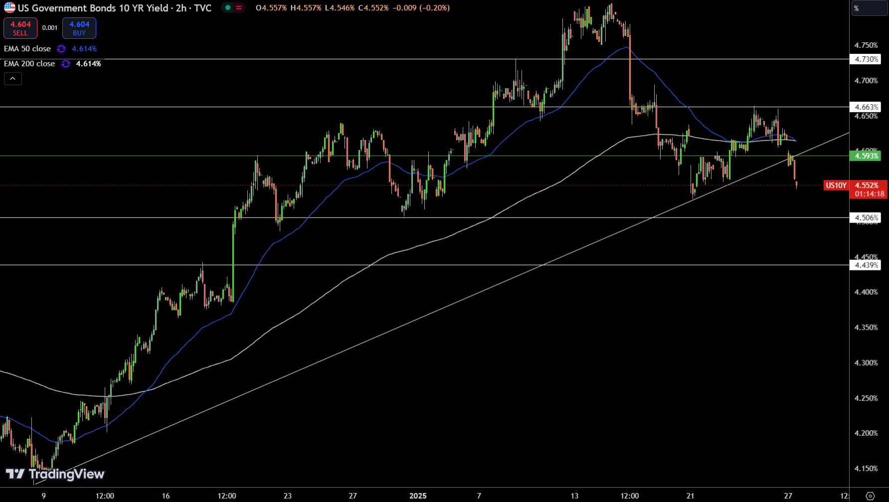This screenshot has width=889, height=502.
Task: Click the EMA 50 refresh indicator icon
Action: pos(61,49)
